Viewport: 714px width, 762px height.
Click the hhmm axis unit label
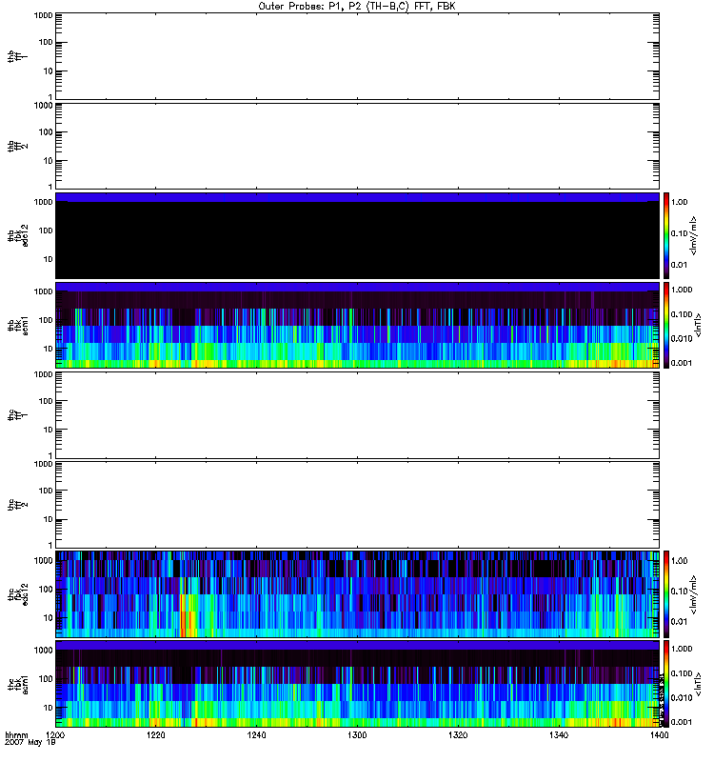click(x=15, y=736)
